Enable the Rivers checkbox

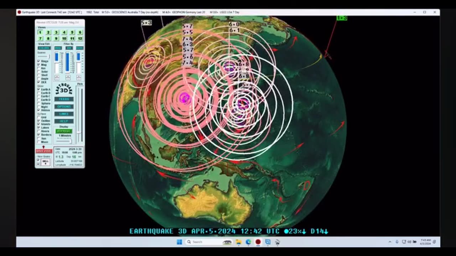coord(39,131)
